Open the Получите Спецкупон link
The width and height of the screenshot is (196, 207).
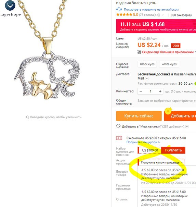point(143,142)
